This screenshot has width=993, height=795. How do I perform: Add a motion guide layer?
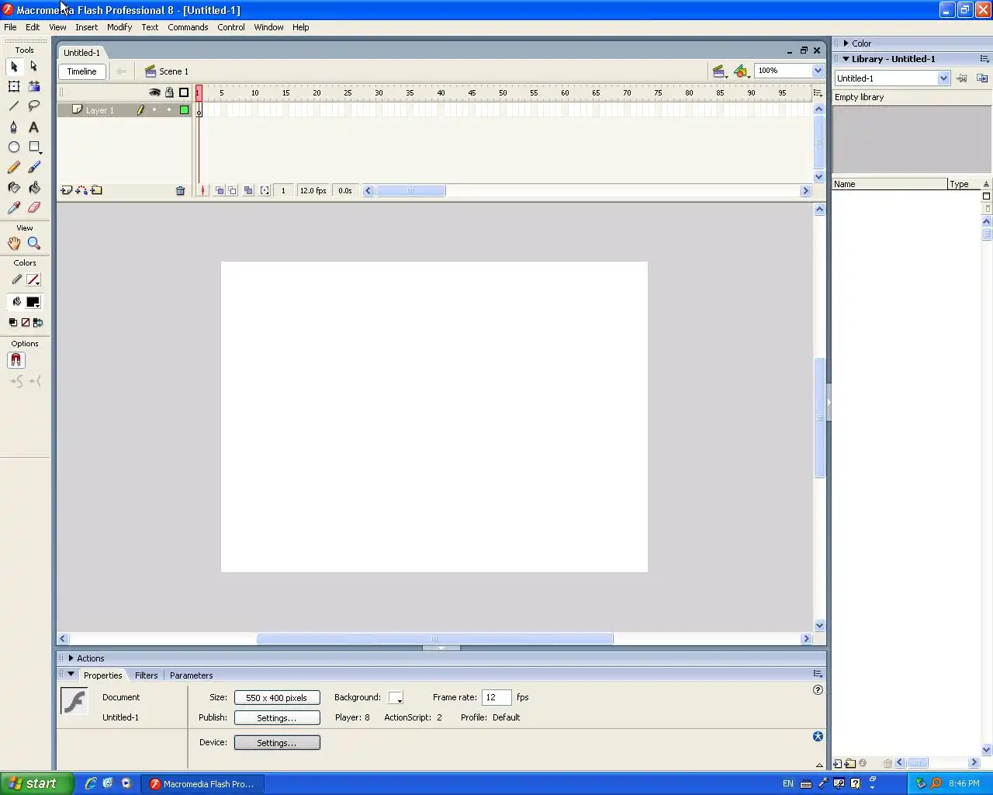81,190
